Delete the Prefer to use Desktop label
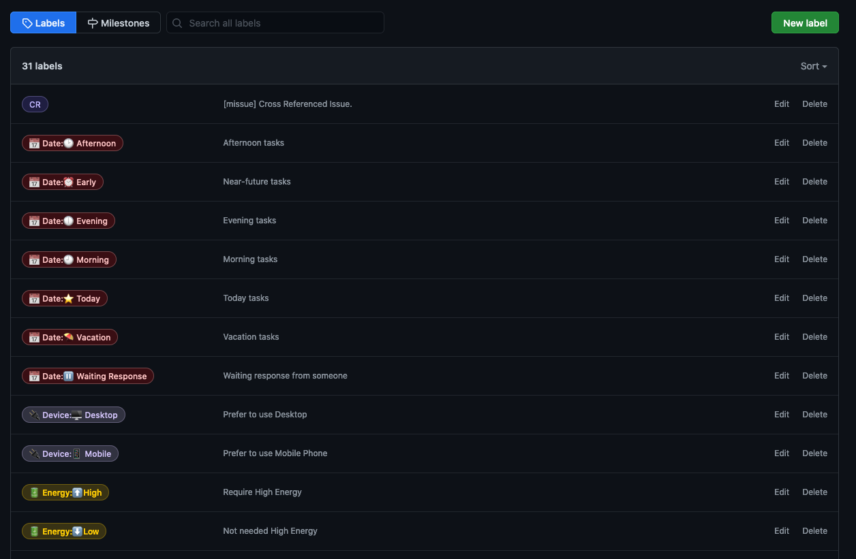This screenshot has width=856, height=559. pyautogui.click(x=814, y=415)
